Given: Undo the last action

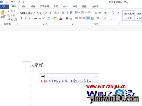Looking at the screenshot, I should 12,2.
